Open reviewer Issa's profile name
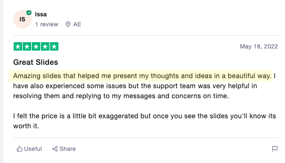 [41, 14]
